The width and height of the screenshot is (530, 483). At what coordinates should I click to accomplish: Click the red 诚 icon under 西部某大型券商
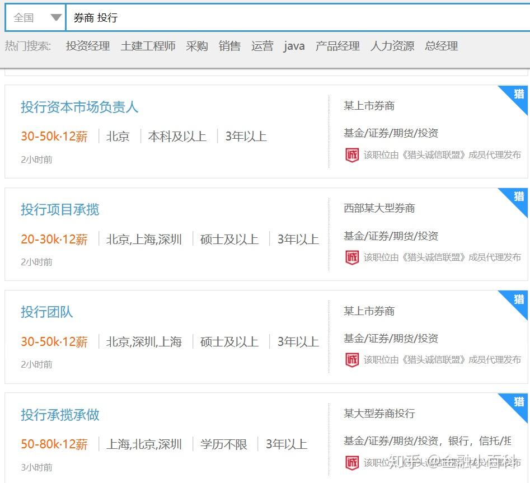pos(352,257)
